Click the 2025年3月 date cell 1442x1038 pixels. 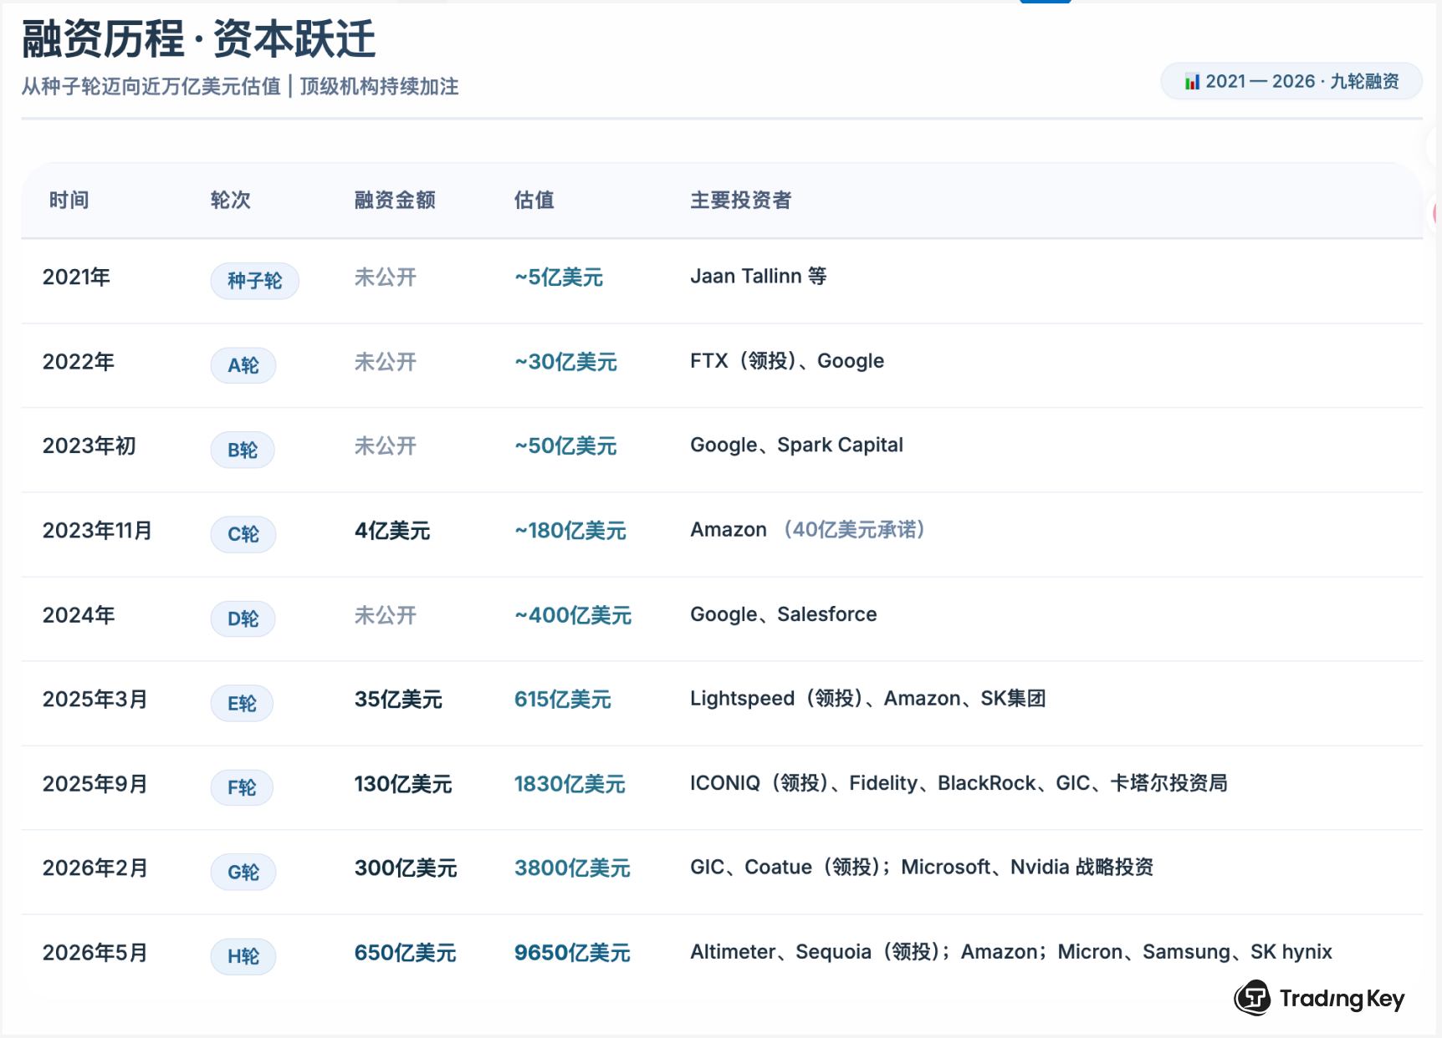tap(95, 699)
